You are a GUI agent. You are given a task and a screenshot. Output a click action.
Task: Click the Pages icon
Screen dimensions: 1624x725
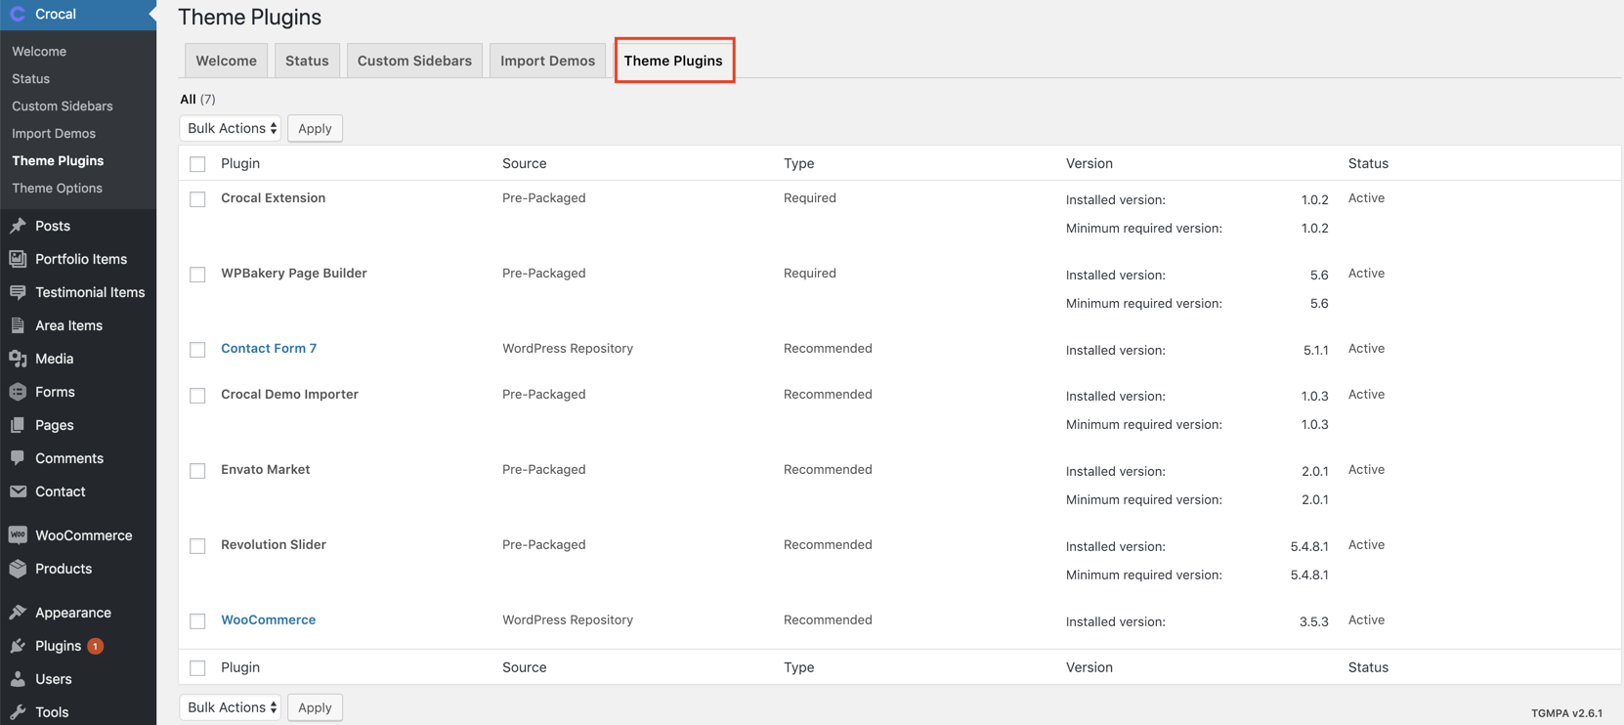(18, 425)
